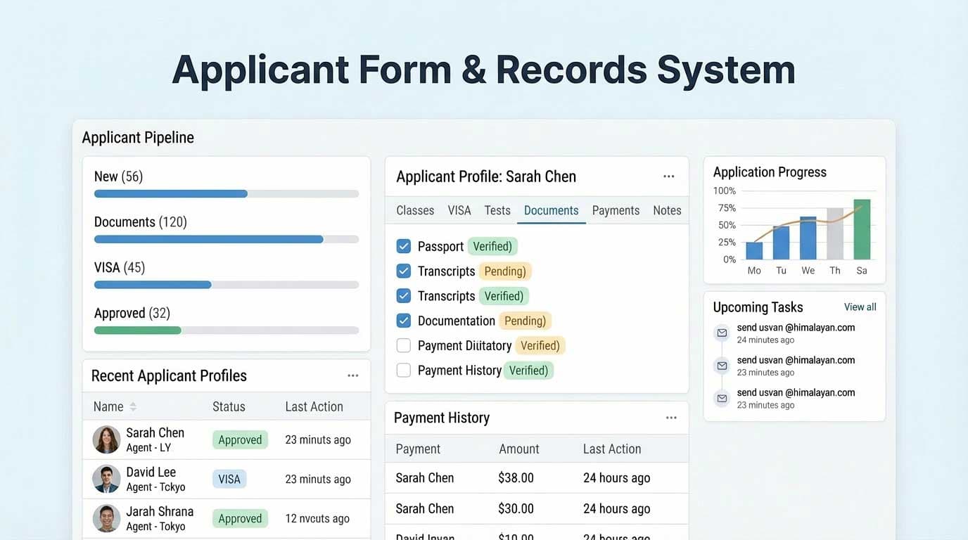Click David Lee's VISA status badge

(229, 480)
